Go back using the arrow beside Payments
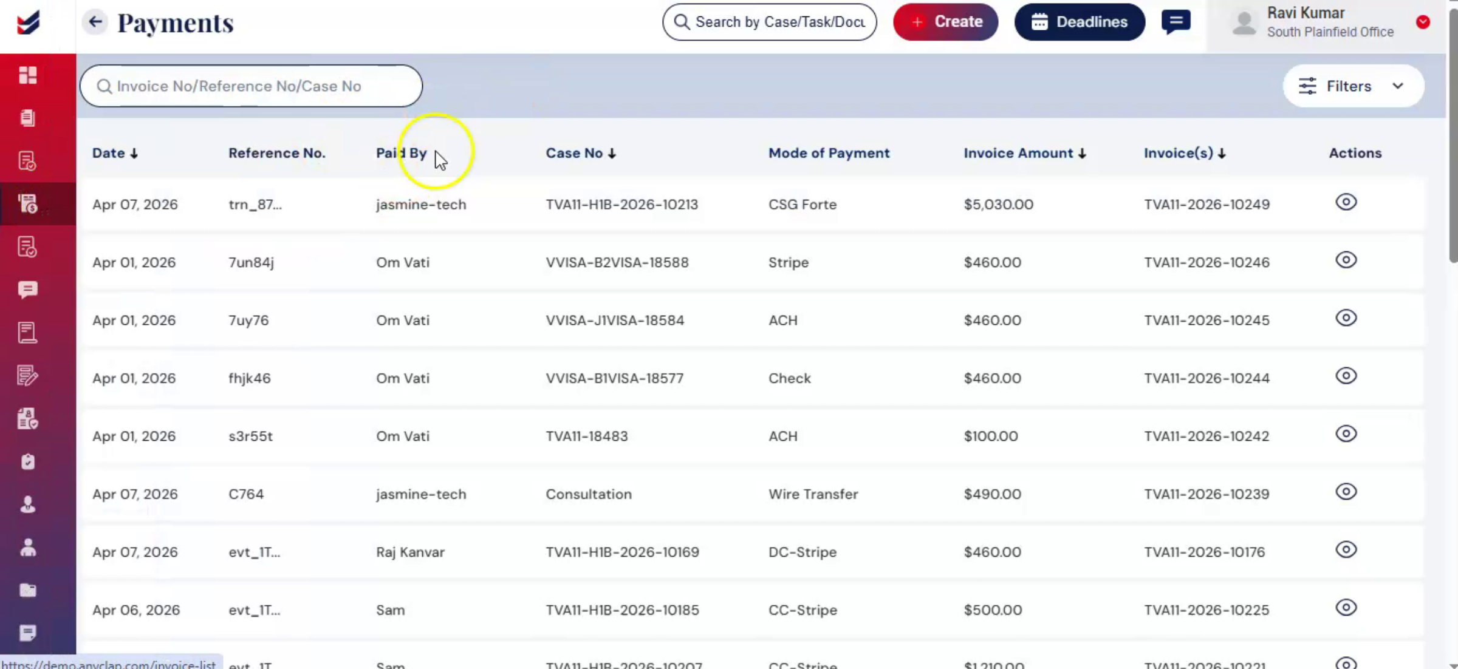The height and width of the screenshot is (669, 1458). click(x=95, y=22)
